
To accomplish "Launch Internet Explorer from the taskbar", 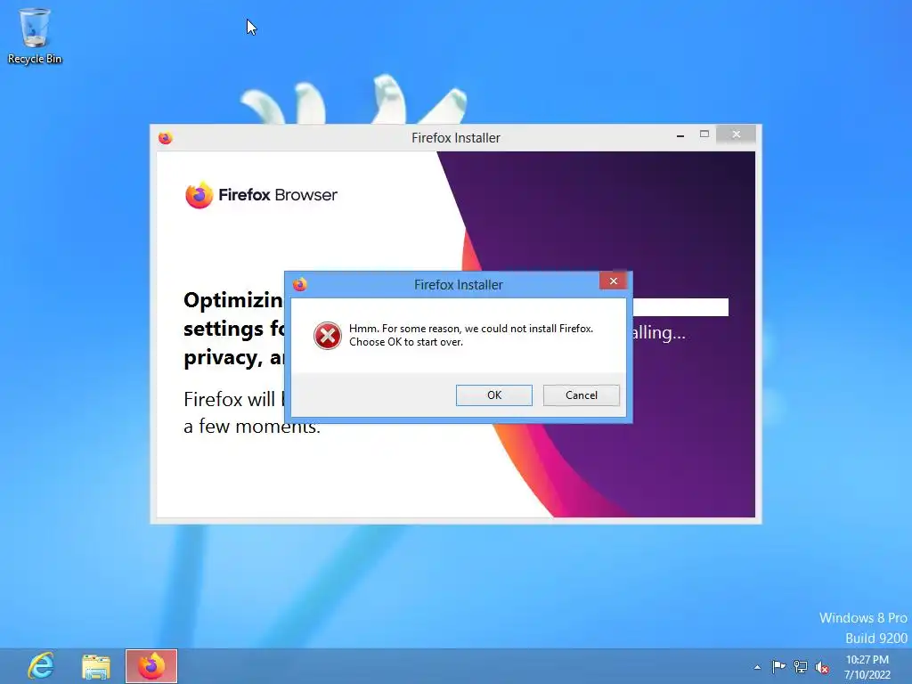I will tap(41, 666).
